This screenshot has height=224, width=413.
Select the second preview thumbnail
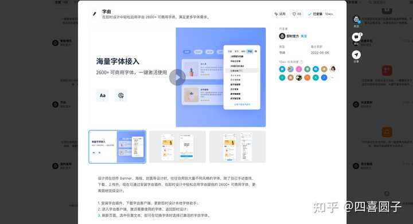tap(177, 146)
